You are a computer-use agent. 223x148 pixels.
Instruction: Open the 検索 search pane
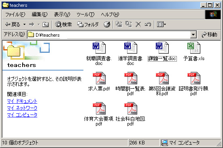[x=64, y=25]
